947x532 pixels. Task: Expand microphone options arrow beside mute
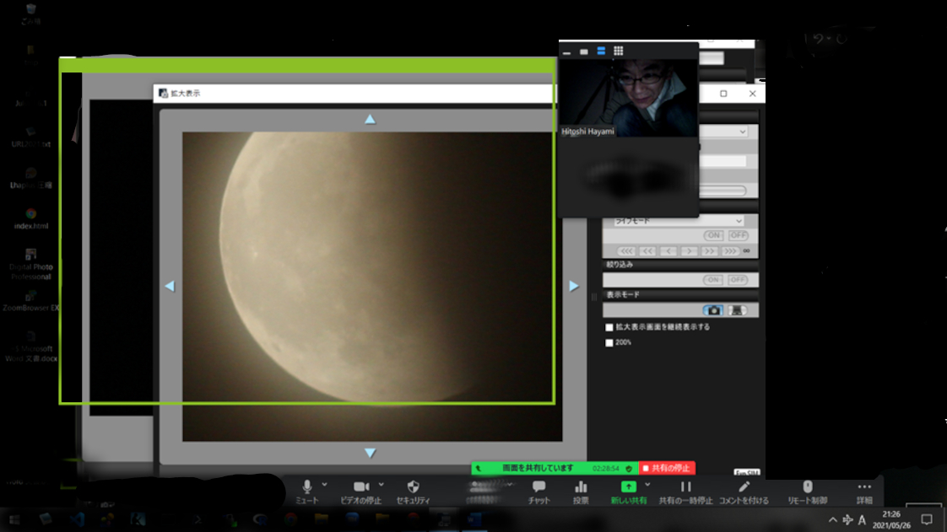click(x=325, y=485)
